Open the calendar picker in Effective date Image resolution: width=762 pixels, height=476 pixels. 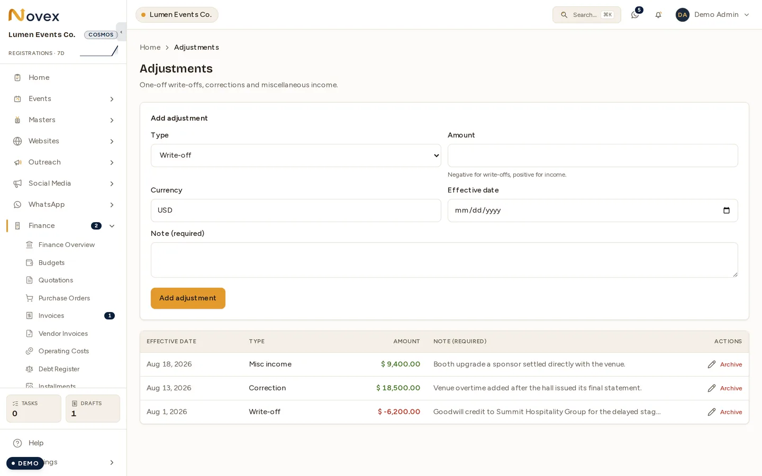point(727,210)
